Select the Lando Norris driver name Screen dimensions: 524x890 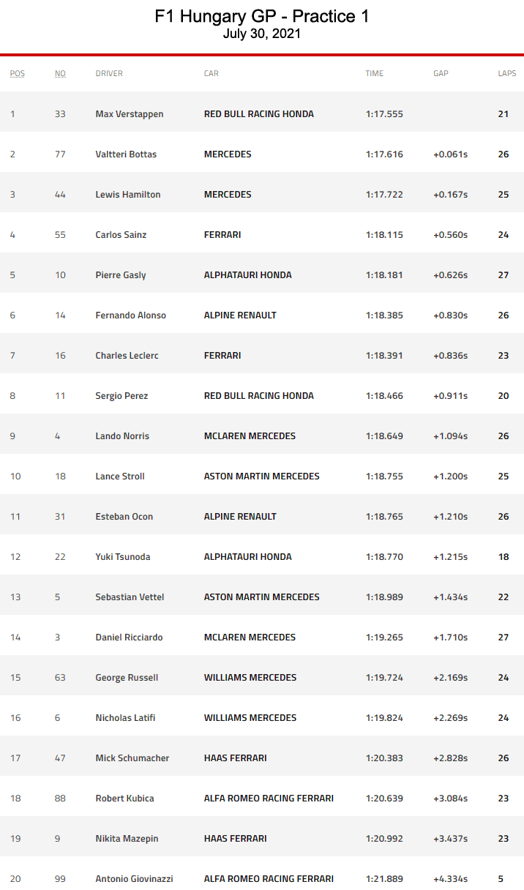[x=122, y=436]
